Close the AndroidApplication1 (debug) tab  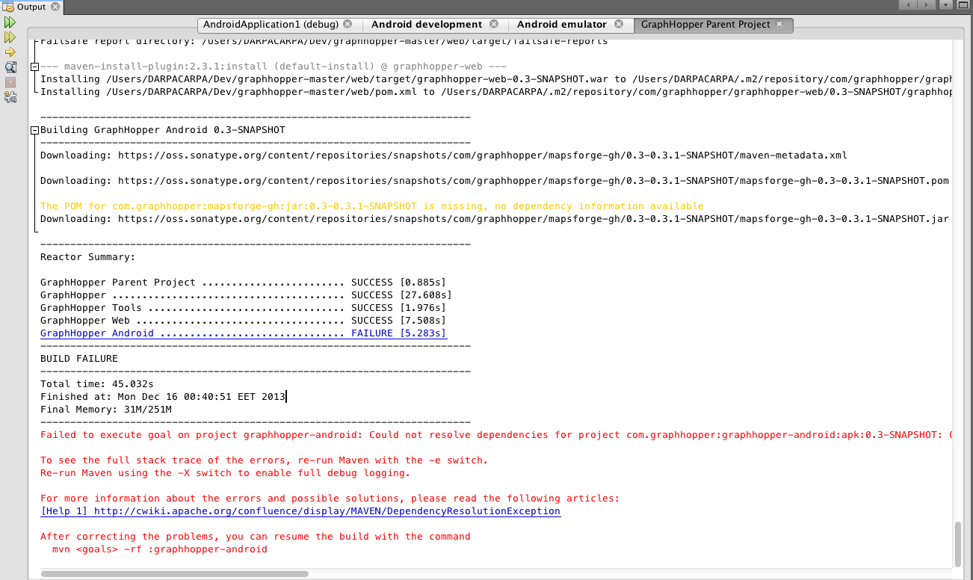coord(347,24)
